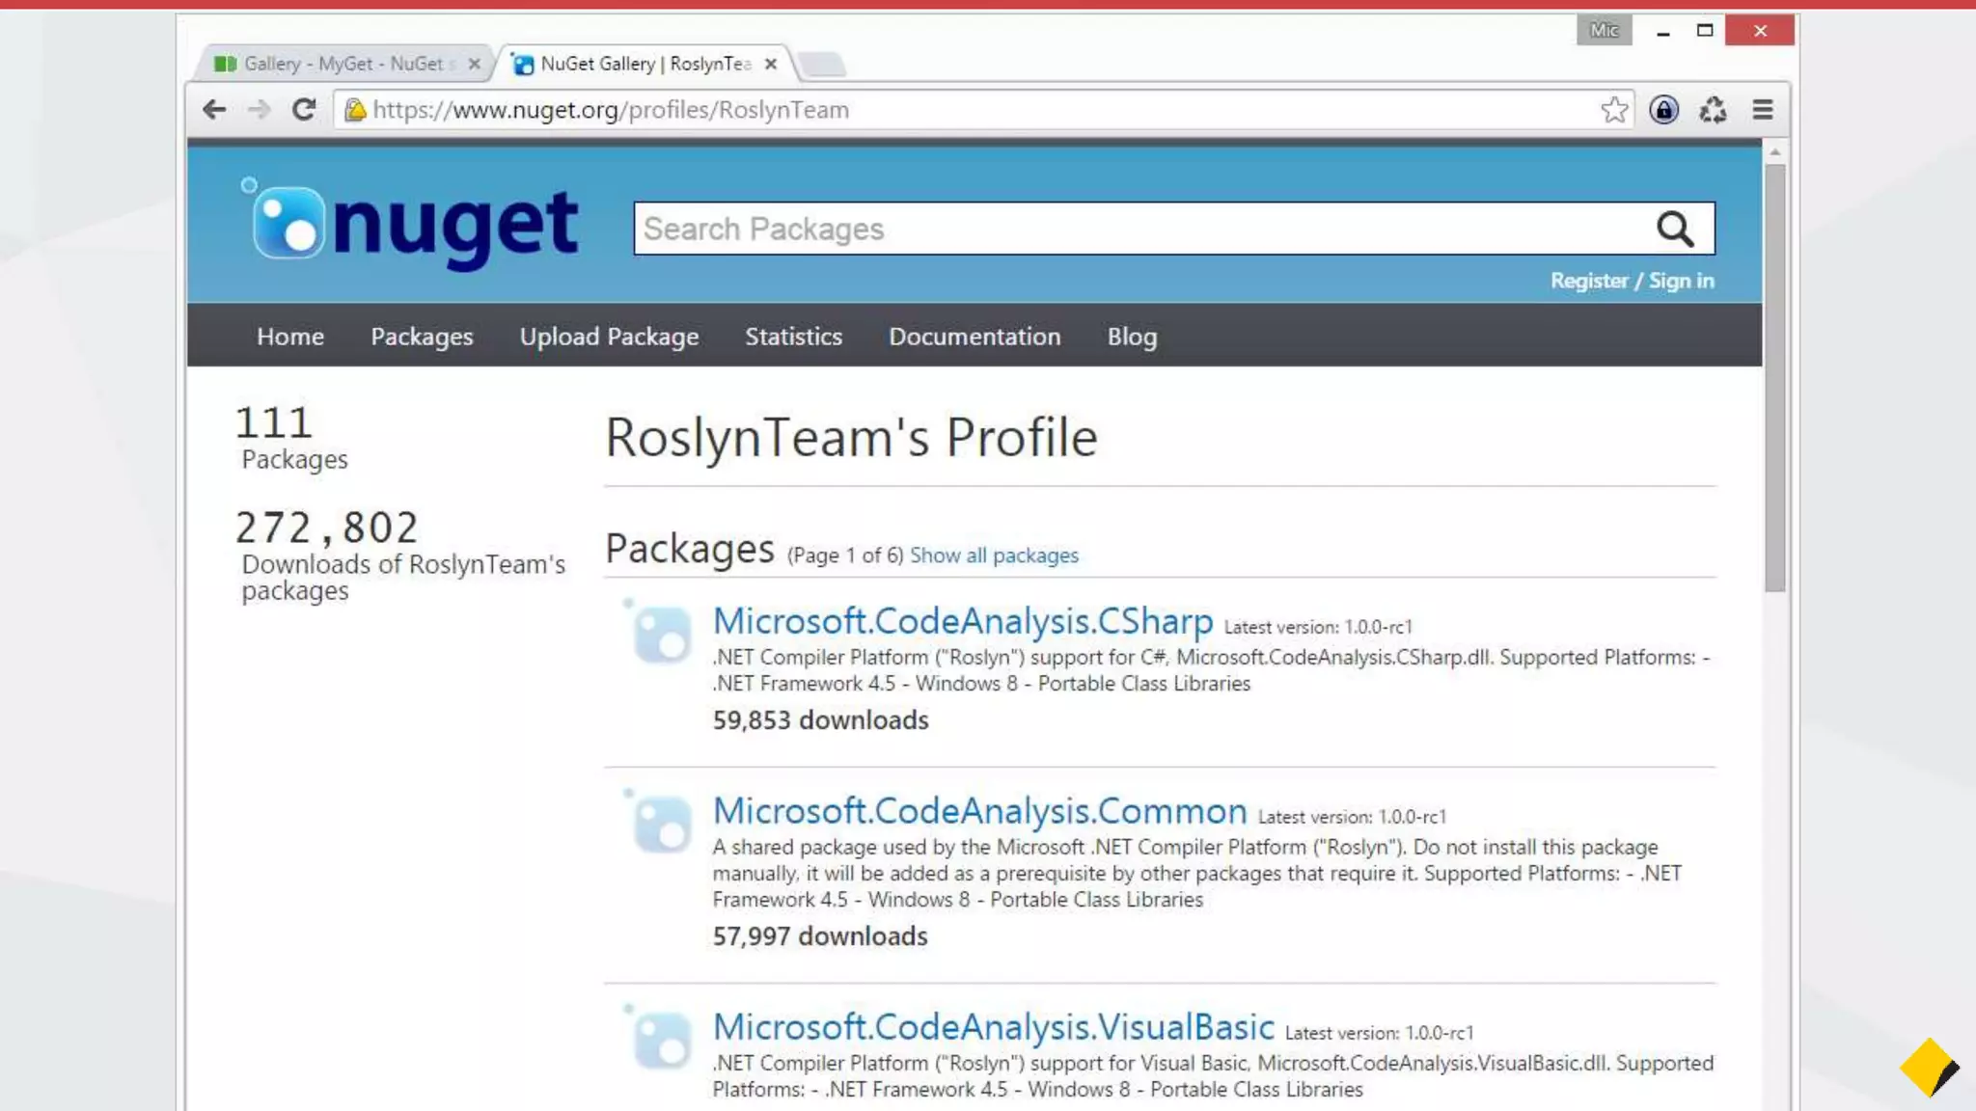This screenshot has width=1976, height=1111.
Task: Reload the NuGet profile page
Action: pyautogui.click(x=304, y=110)
